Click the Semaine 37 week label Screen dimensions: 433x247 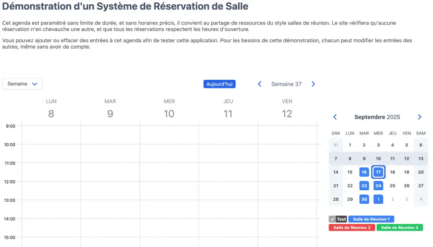(x=286, y=84)
